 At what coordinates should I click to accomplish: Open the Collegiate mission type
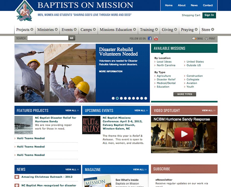(193, 80)
